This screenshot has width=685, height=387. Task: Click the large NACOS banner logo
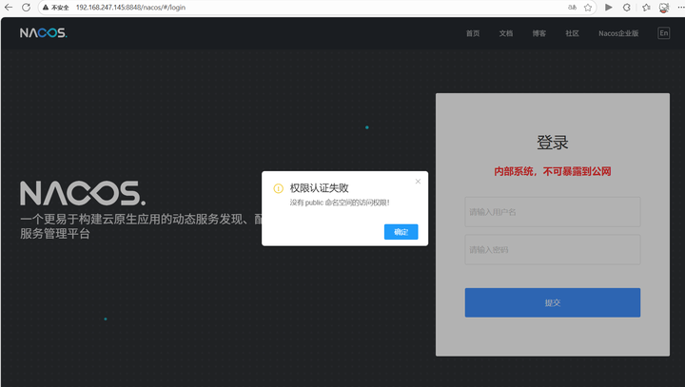[83, 193]
